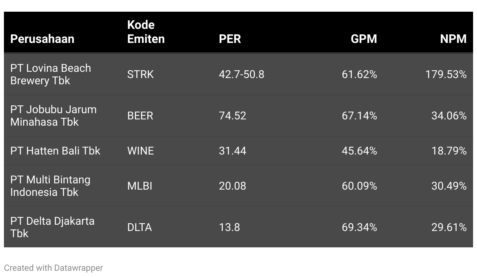Screen dimensions: 477x277
Task: Click the PER column header
Action: tap(230, 39)
